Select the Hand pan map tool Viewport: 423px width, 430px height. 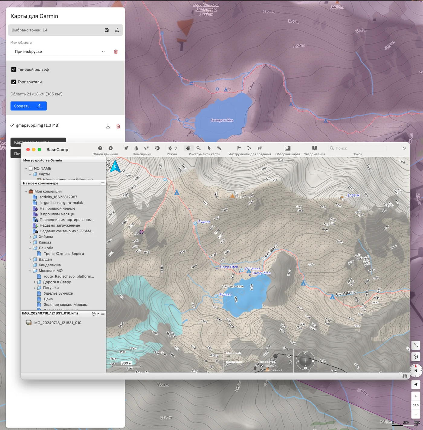[x=188, y=148]
